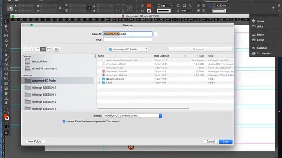
Task: Select the Pen tool
Action: point(6,55)
